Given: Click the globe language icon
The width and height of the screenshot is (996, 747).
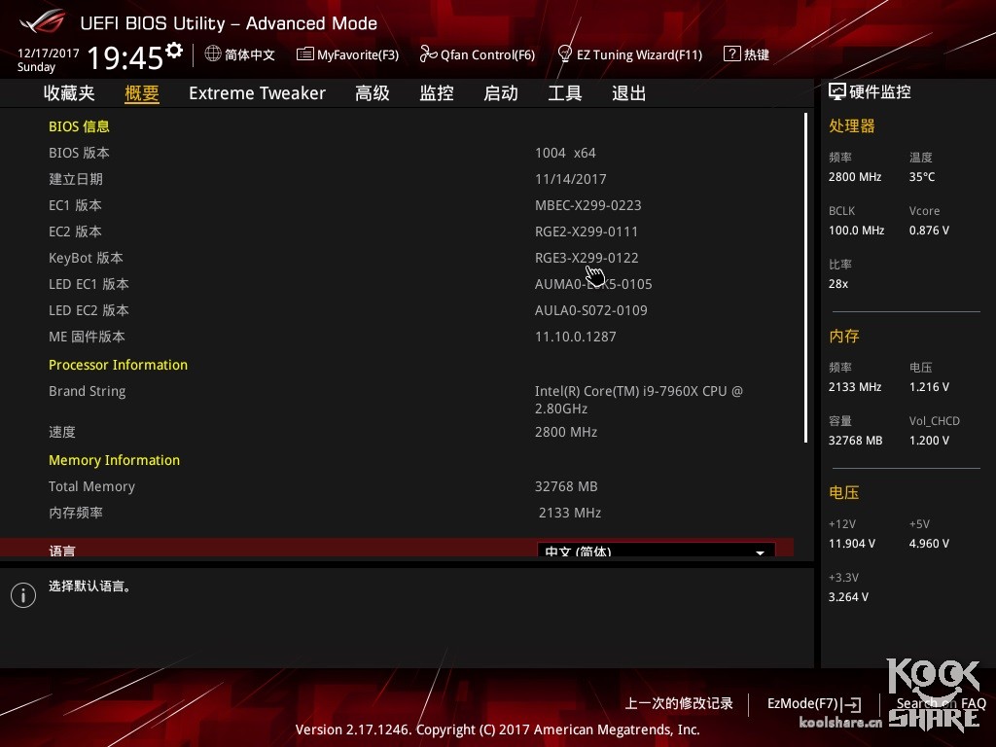Looking at the screenshot, I should click(213, 53).
